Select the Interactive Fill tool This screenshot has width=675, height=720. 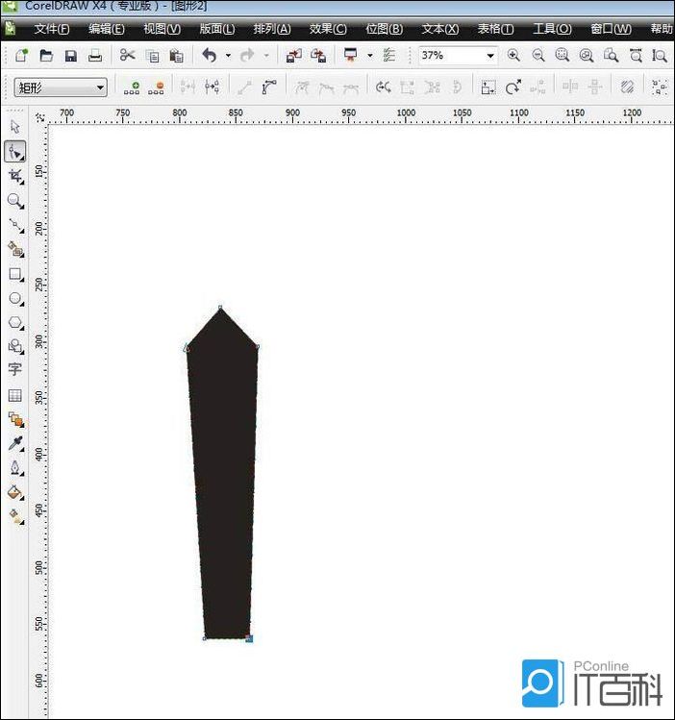coord(15,517)
